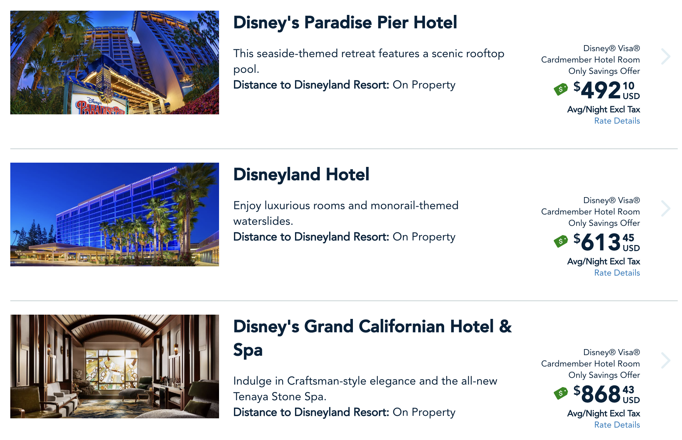Select the $492.10 nightly price
The height and width of the screenshot is (440, 682).
pos(606,90)
